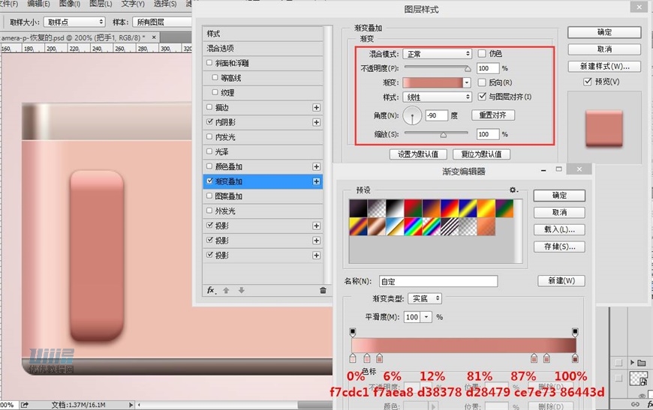Click the color stop at 12% position
This screenshot has height=410, width=653.
tap(379, 358)
